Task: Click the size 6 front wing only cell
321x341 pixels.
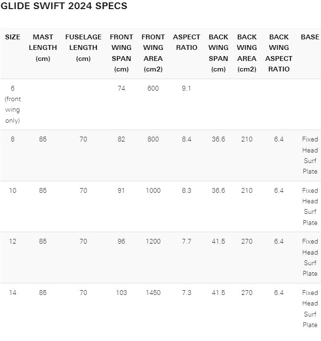Action: [x=12, y=104]
